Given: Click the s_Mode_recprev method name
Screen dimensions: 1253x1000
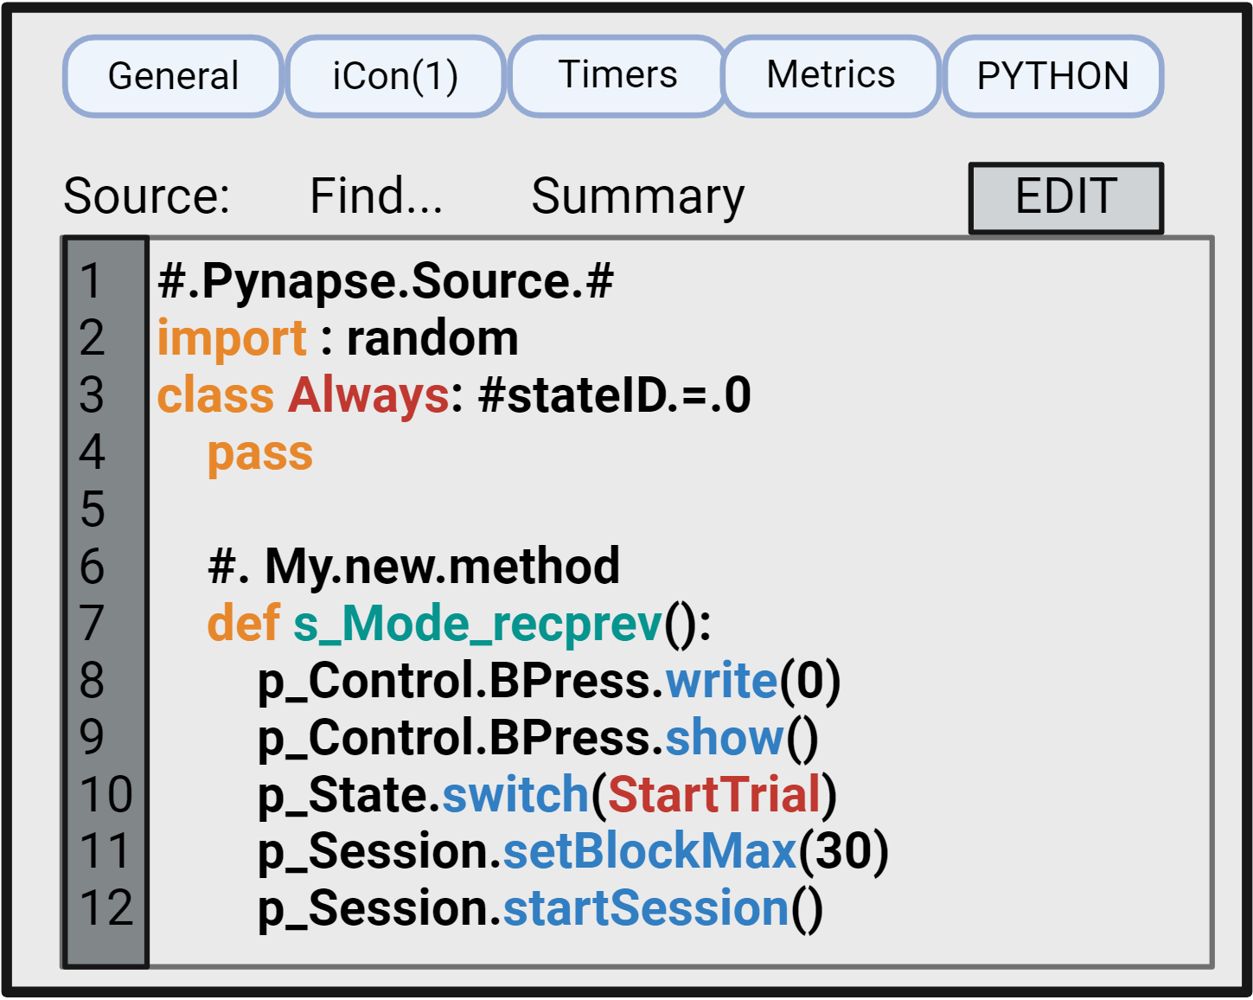Looking at the screenshot, I should click(477, 623).
